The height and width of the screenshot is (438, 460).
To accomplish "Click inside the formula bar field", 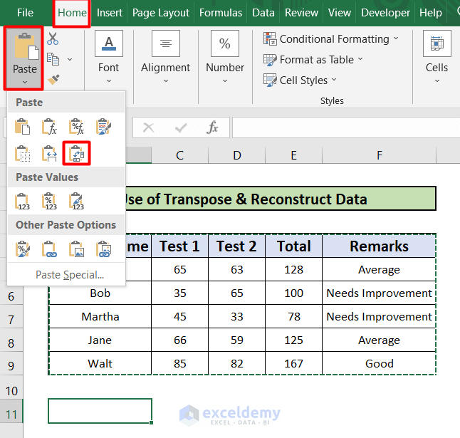I will pos(346,127).
